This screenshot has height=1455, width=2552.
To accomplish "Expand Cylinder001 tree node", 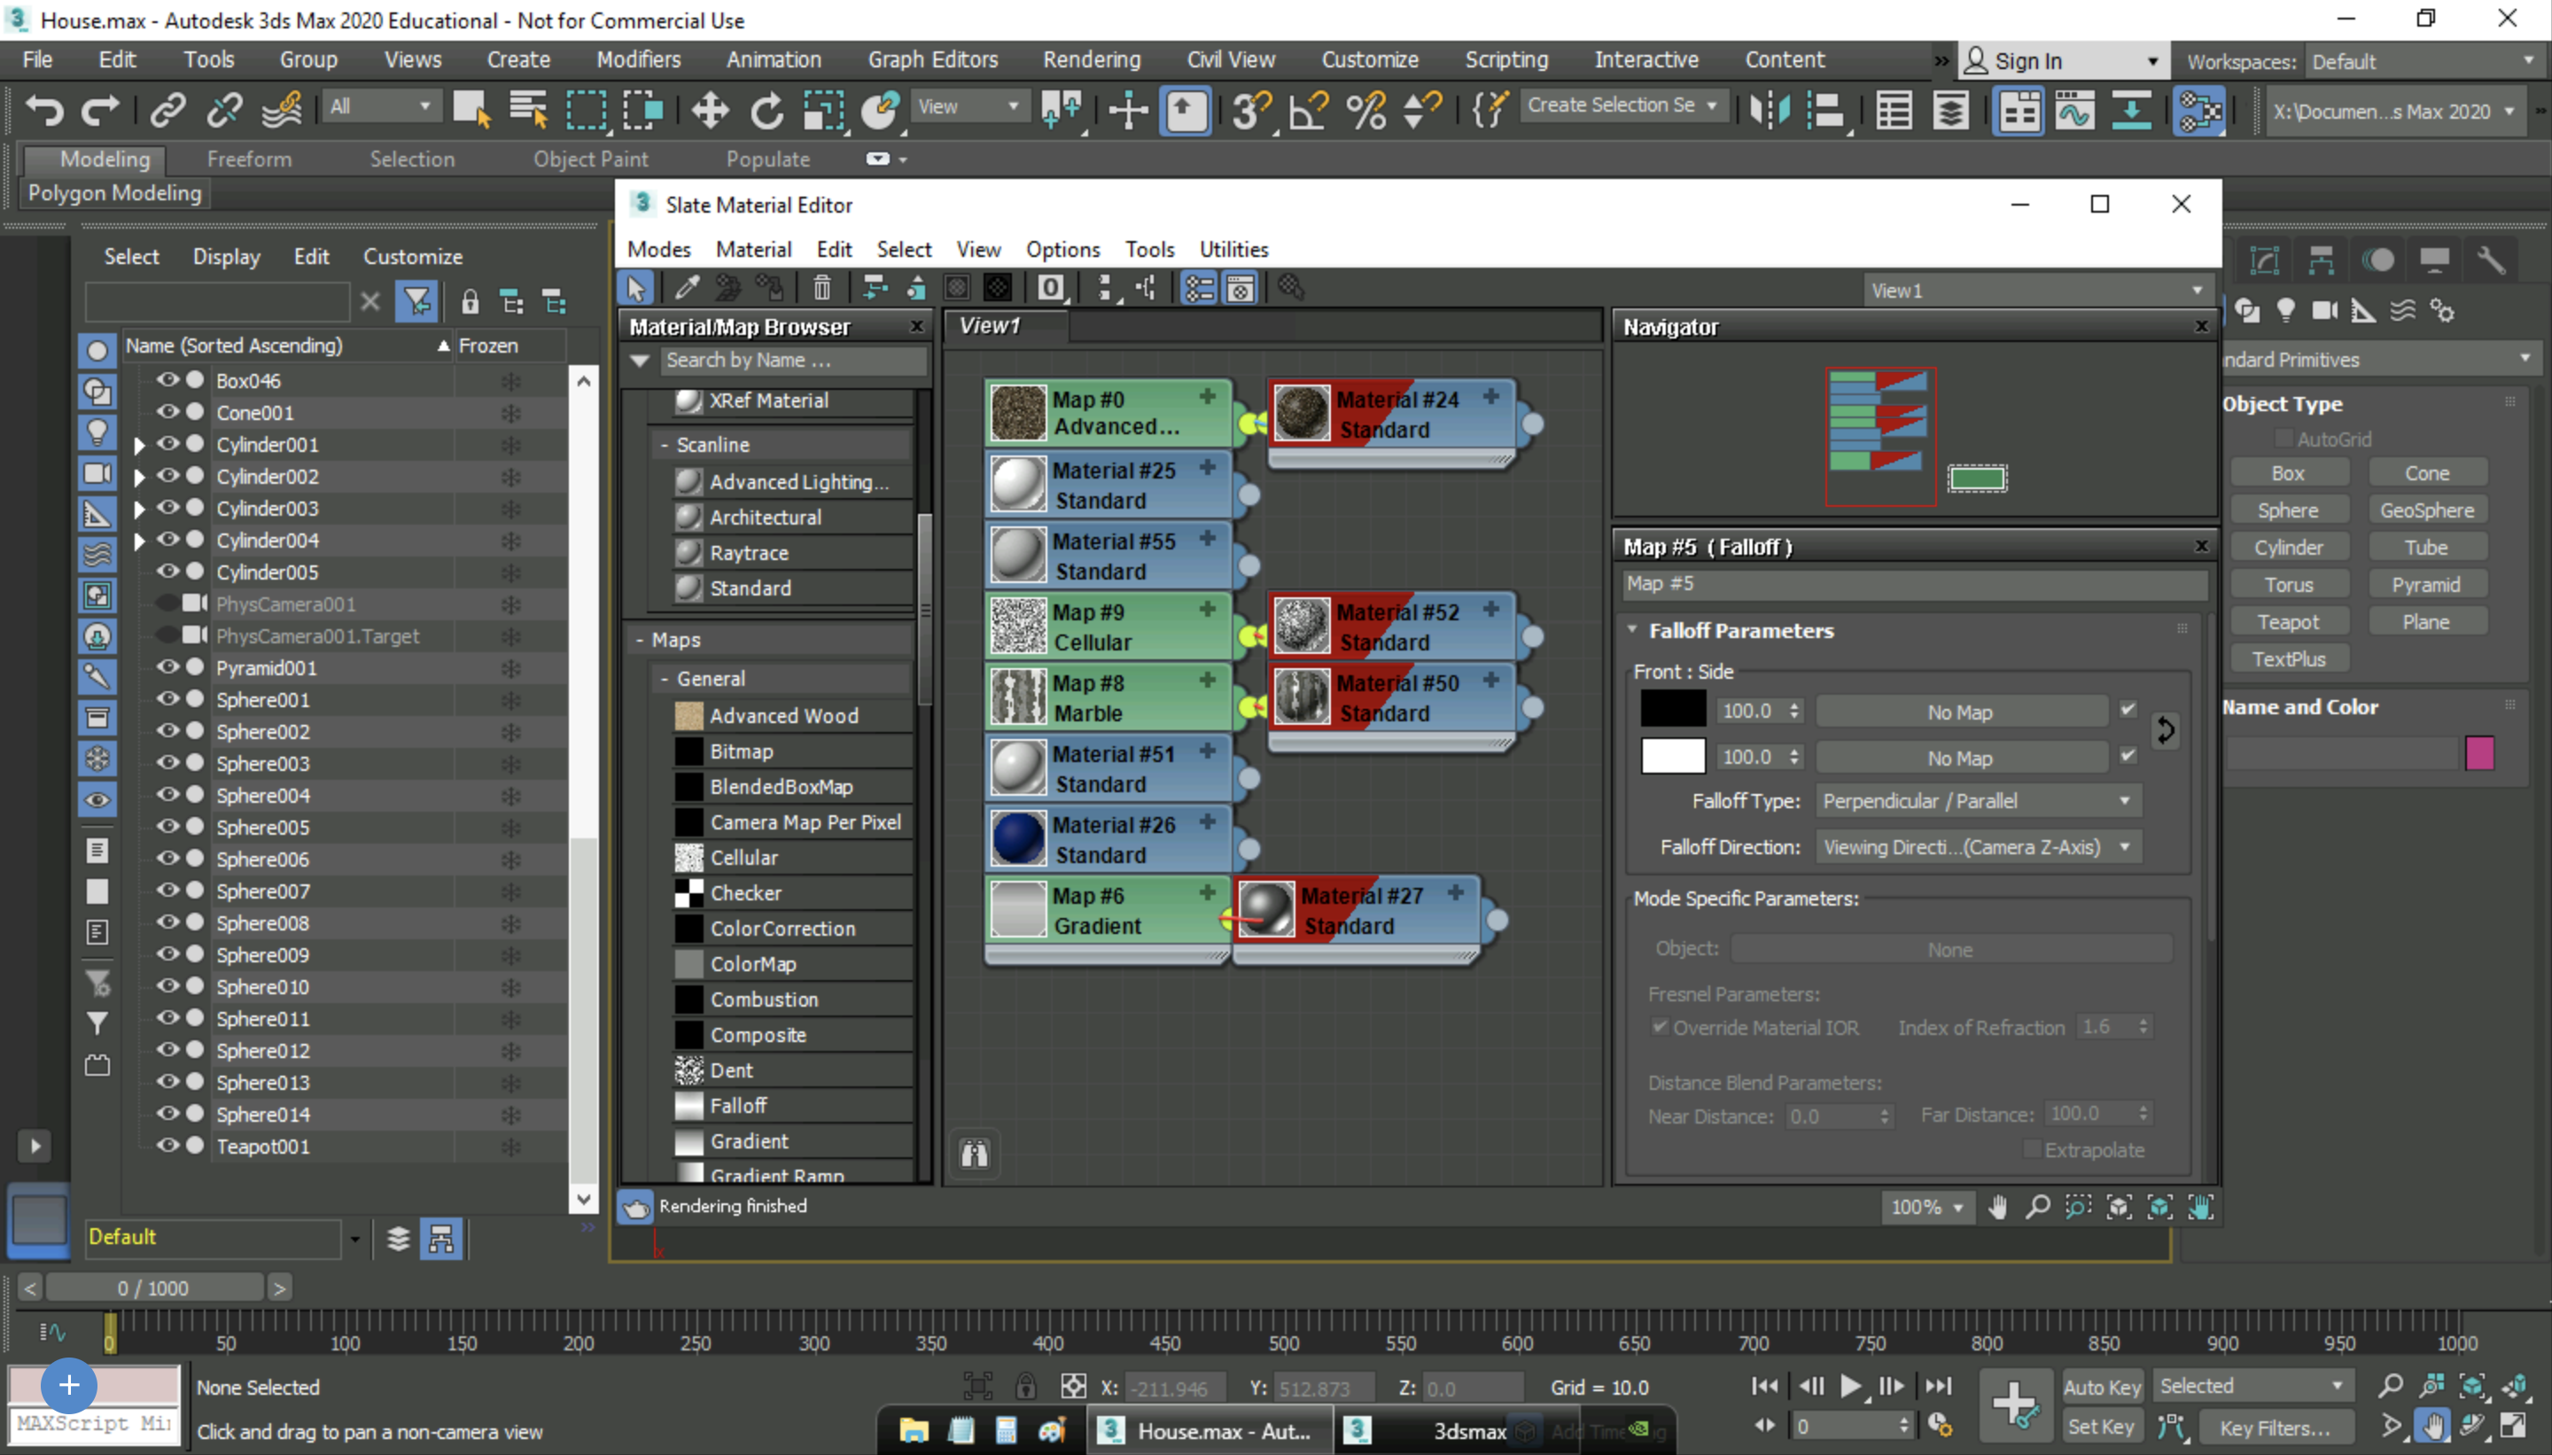I will point(139,446).
